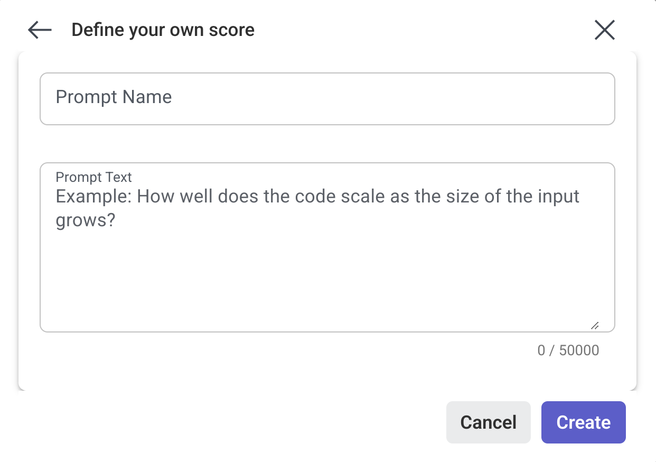This screenshot has width=656, height=462.
Task: Click the Prompt Text label
Action: coord(93,177)
